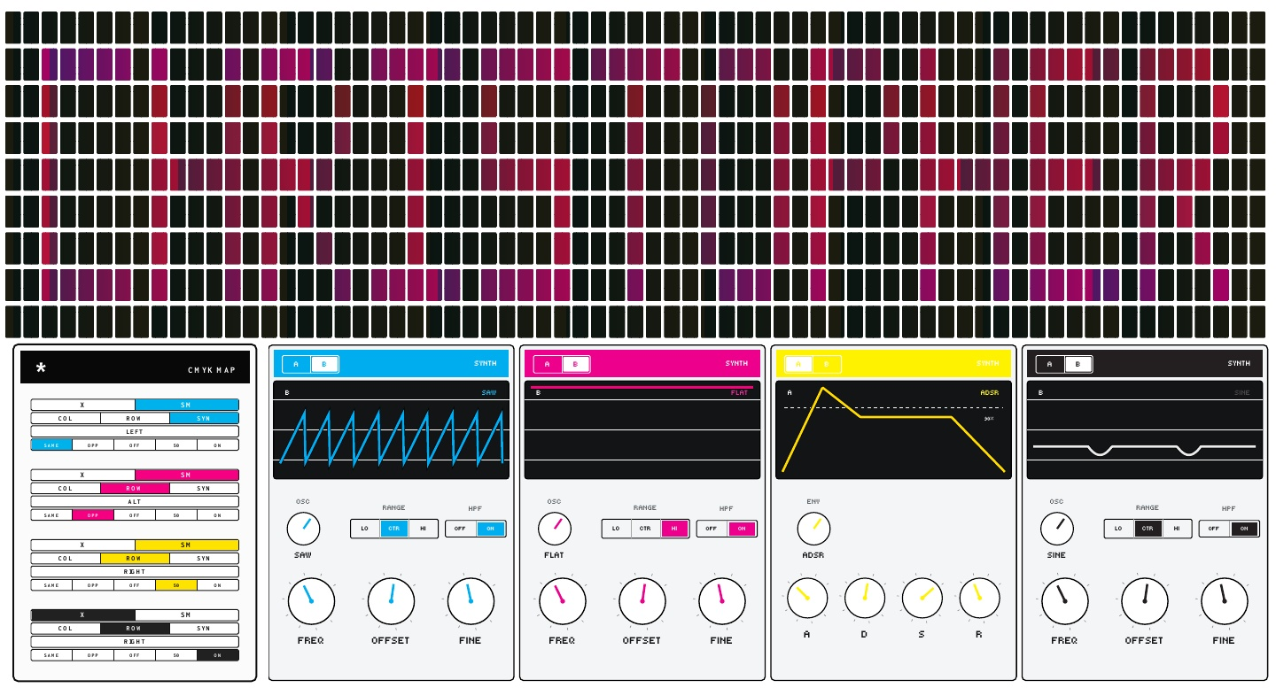Click the yellow synth R (release) knob
The width and height of the screenshot is (1276, 688).
point(979,598)
